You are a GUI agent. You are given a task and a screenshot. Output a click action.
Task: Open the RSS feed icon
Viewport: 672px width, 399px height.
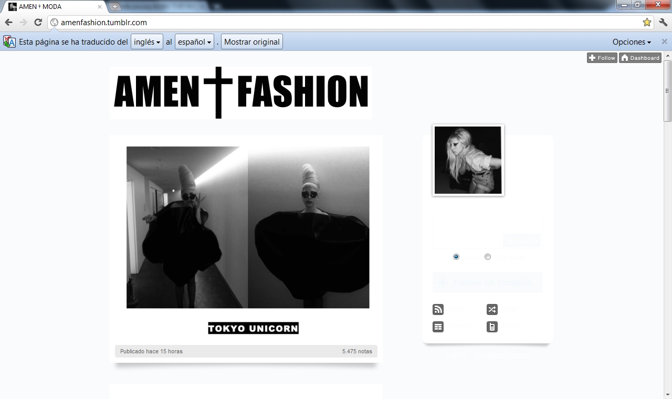point(438,309)
